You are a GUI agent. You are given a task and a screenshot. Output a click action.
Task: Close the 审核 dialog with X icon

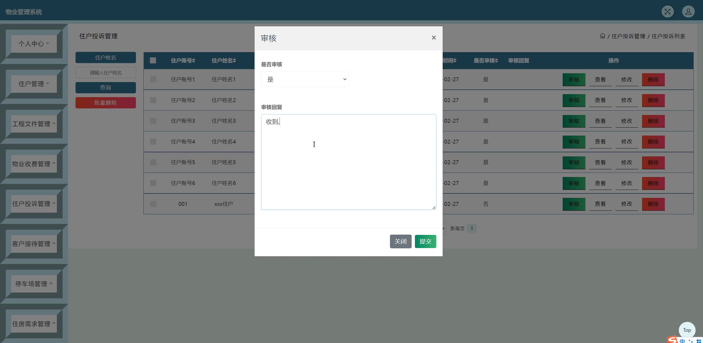pyautogui.click(x=434, y=38)
